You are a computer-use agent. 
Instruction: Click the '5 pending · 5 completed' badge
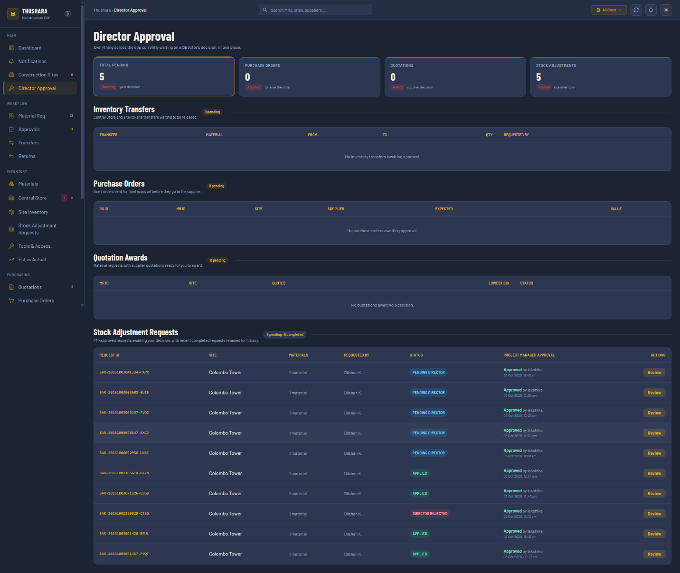(285, 335)
